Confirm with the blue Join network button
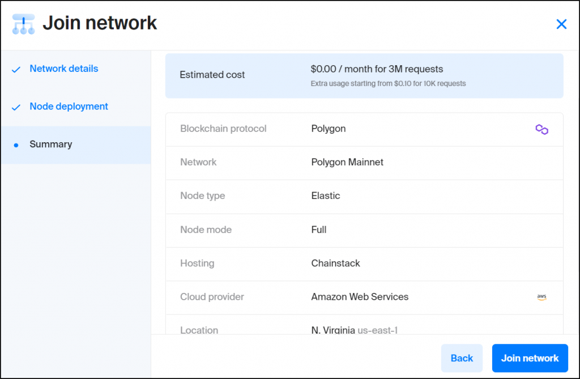This screenshot has height=379, width=580. tap(530, 358)
